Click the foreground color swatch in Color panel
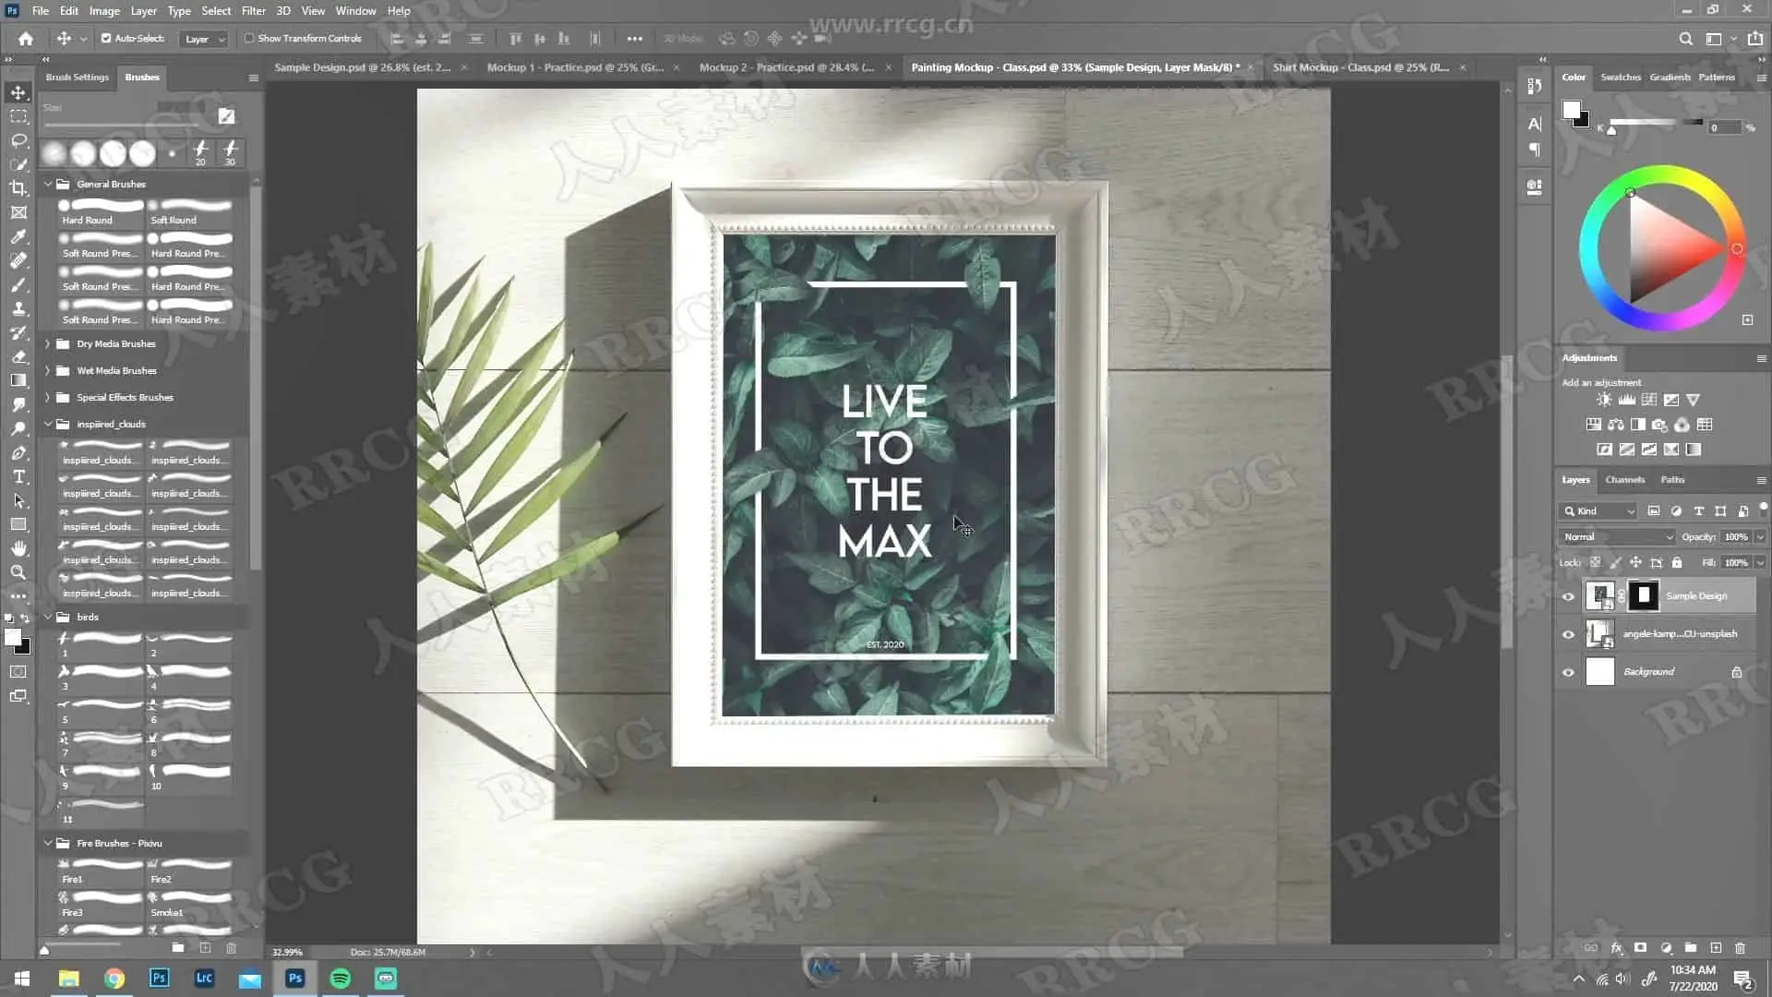The width and height of the screenshot is (1772, 997). [x=1570, y=110]
